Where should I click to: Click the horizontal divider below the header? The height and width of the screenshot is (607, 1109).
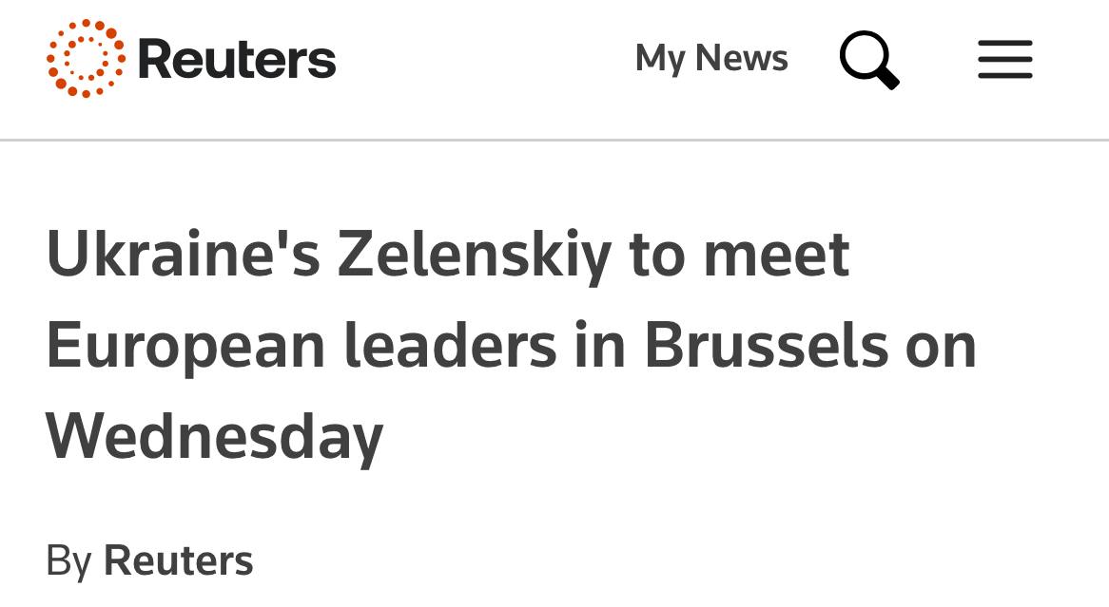point(554,141)
